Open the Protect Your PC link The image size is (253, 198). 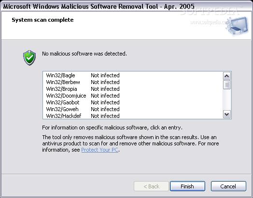[x=100, y=150]
